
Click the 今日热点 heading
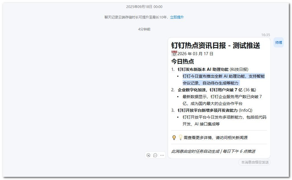pyautogui.click(x=183, y=61)
